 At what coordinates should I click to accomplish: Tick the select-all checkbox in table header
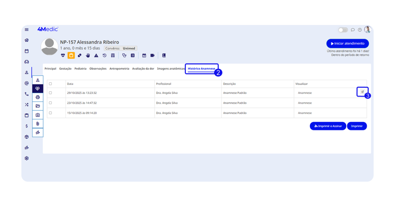pos(50,84)
